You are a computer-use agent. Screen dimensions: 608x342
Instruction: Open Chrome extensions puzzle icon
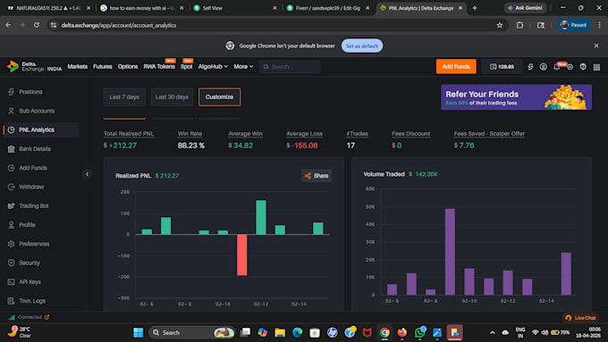[x=520, y=25]
